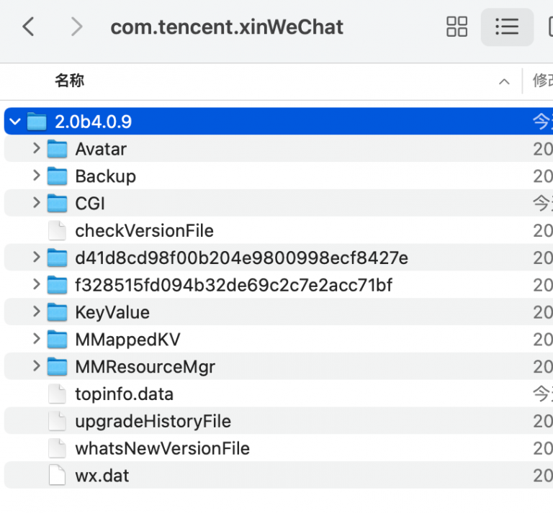Expand the Backup folder
The image size is (553, 513).
37,176
